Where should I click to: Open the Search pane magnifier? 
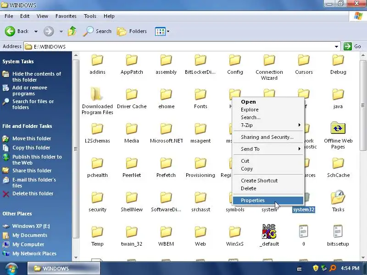(x=97, y=31)
